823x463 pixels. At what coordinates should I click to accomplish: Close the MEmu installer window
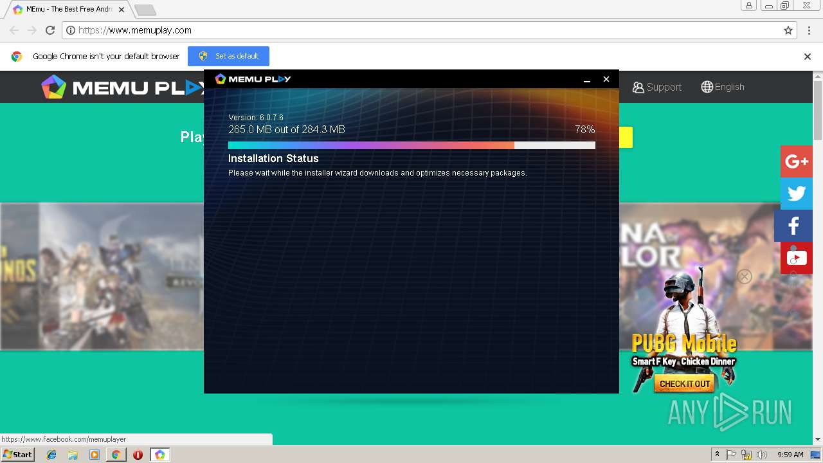click(x=606, y=79)
